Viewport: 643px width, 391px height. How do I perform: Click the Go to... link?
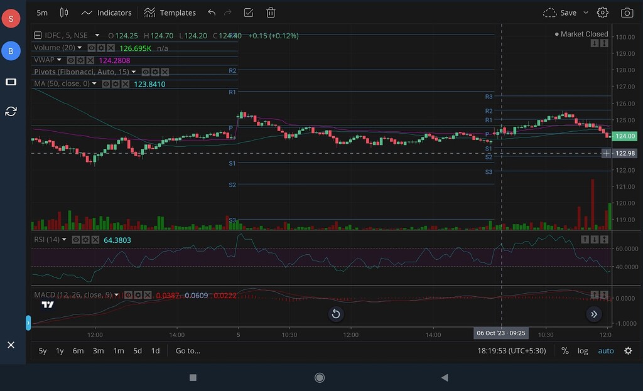pos(188,351)
